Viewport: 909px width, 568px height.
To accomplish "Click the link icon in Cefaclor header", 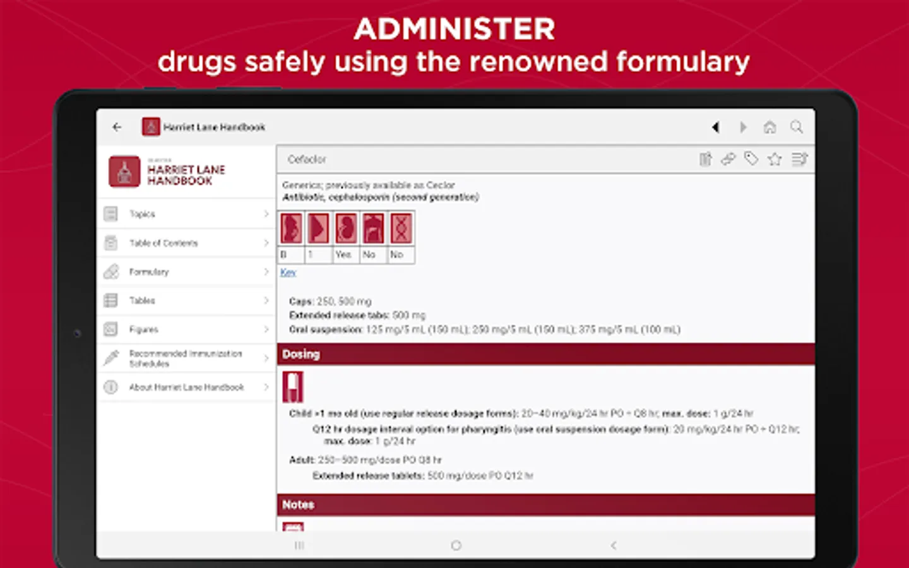I will tap(728, 159).
